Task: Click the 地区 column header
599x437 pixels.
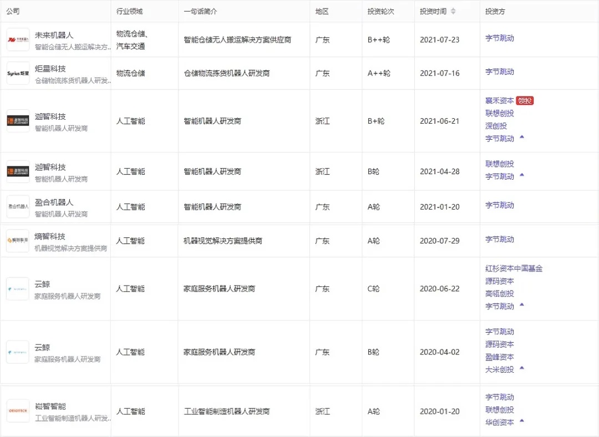Action: pyautogui.click(x=322, y=12)
